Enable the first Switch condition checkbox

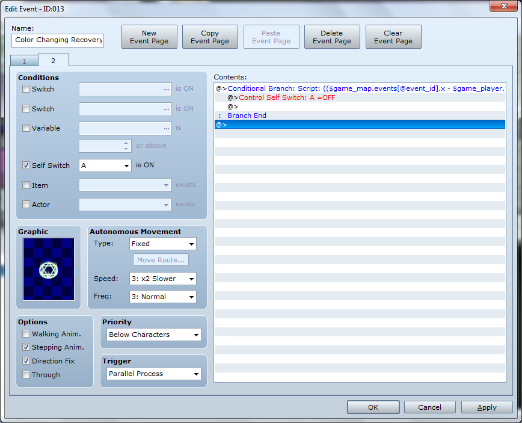click(x=26, y=89)
